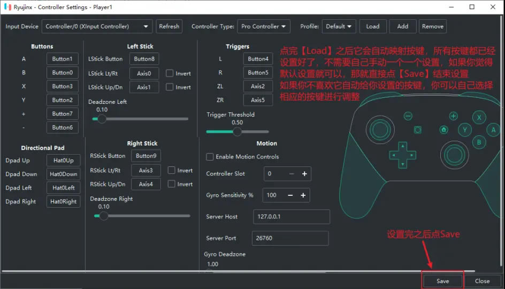Remap Dpad Left (Hat0Left)
505x289 pixels.
click(64, 188)
